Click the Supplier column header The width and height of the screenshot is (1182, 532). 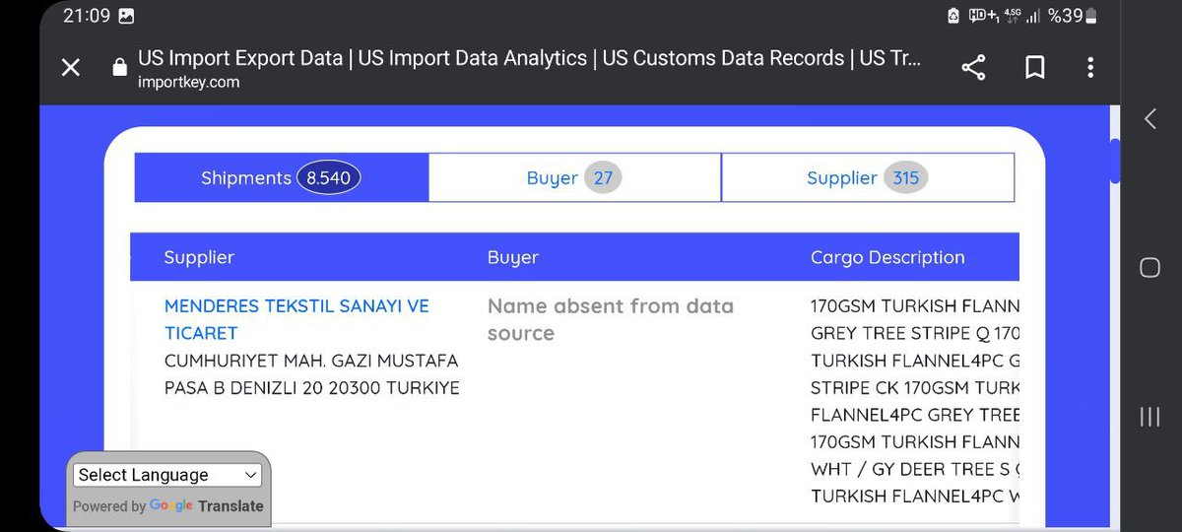pos(199,257)
